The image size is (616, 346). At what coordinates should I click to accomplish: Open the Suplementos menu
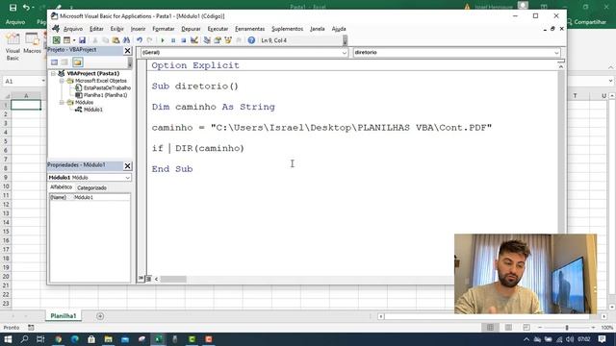click(287, 29)
